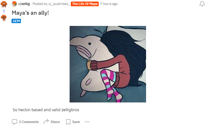Upvote the post with the top mascot icon
Viewport: 206px width, 129px height.
pos(4,4)
